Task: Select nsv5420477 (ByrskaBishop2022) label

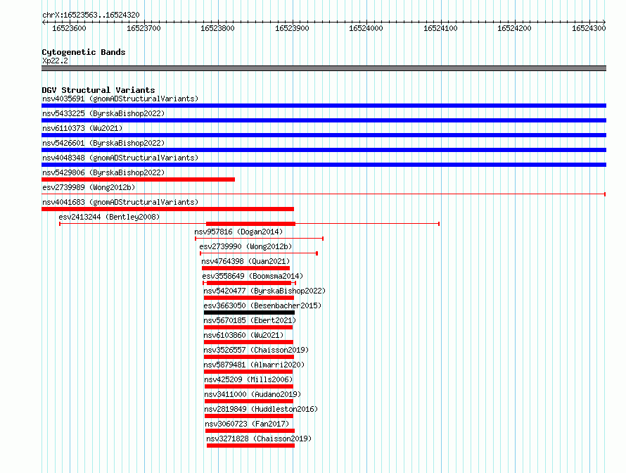Action: coord(264,291)
